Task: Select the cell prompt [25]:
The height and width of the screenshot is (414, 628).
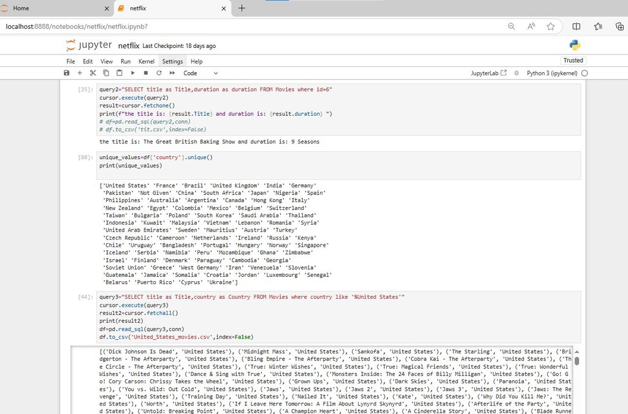Action: coord(85,89)
